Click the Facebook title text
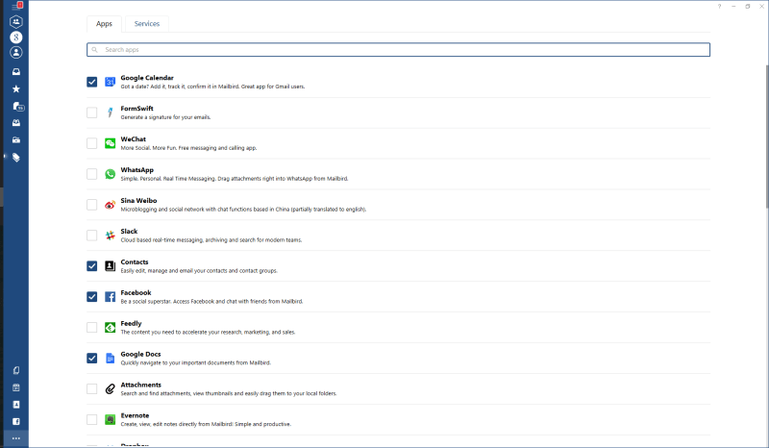This screenshot has width=769, height=448. coord(136,292)
